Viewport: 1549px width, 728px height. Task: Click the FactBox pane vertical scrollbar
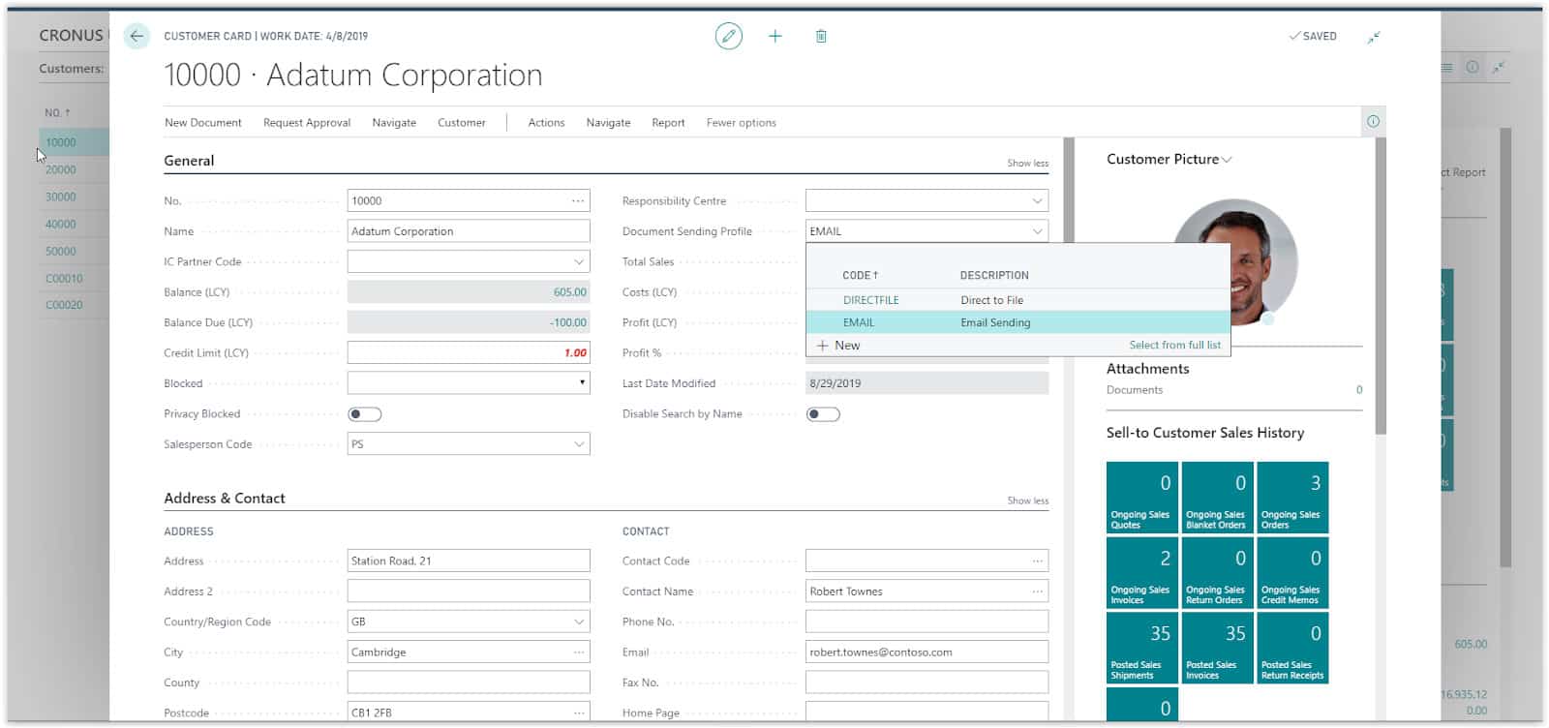[1381, 286]
